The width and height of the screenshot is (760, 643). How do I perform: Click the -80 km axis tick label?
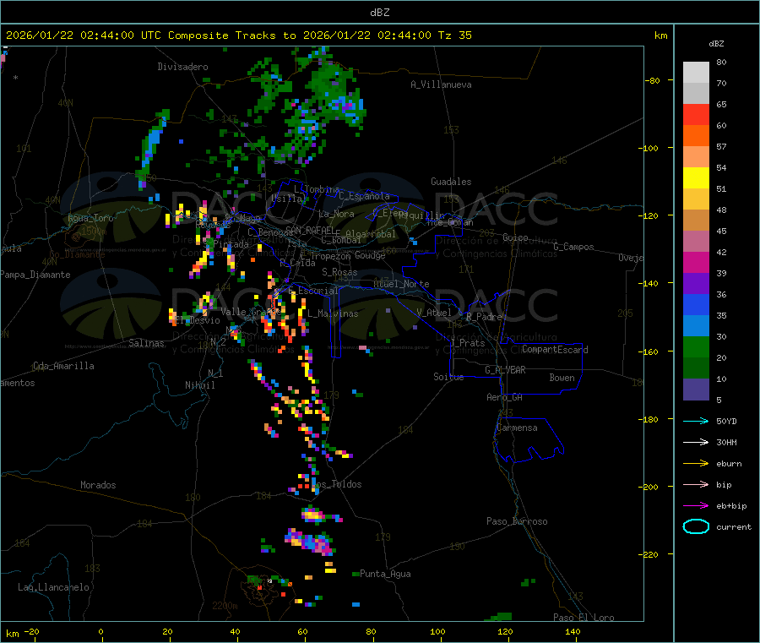coord(652,80)
